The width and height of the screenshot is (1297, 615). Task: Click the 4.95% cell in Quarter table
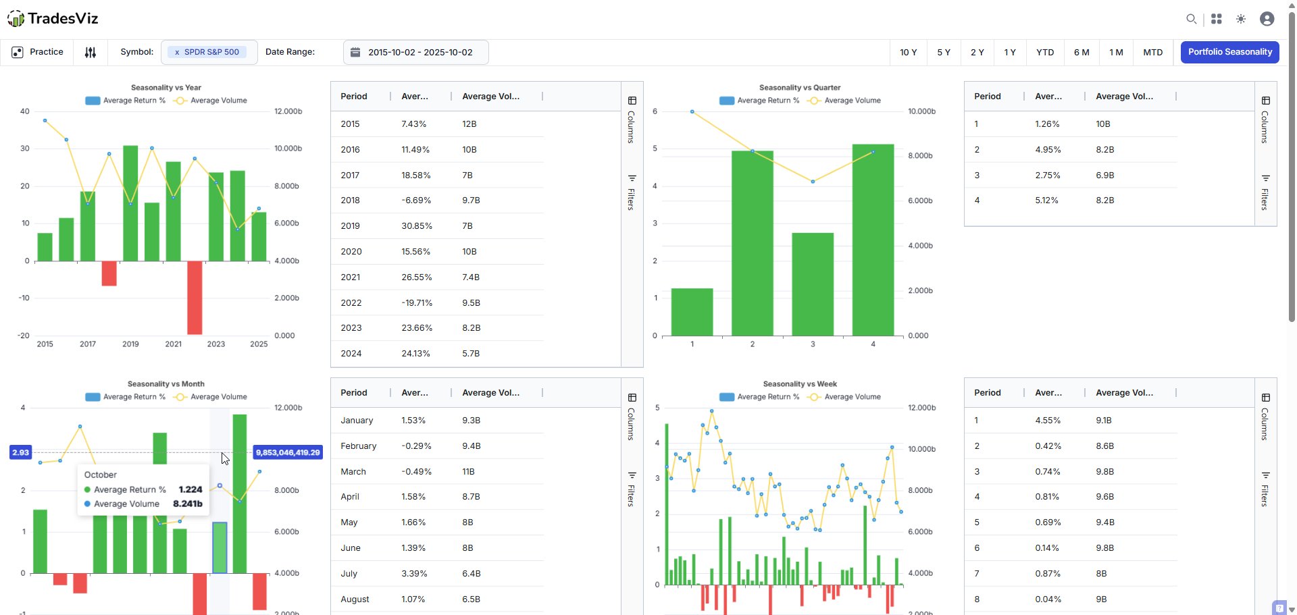[1048, 150]
